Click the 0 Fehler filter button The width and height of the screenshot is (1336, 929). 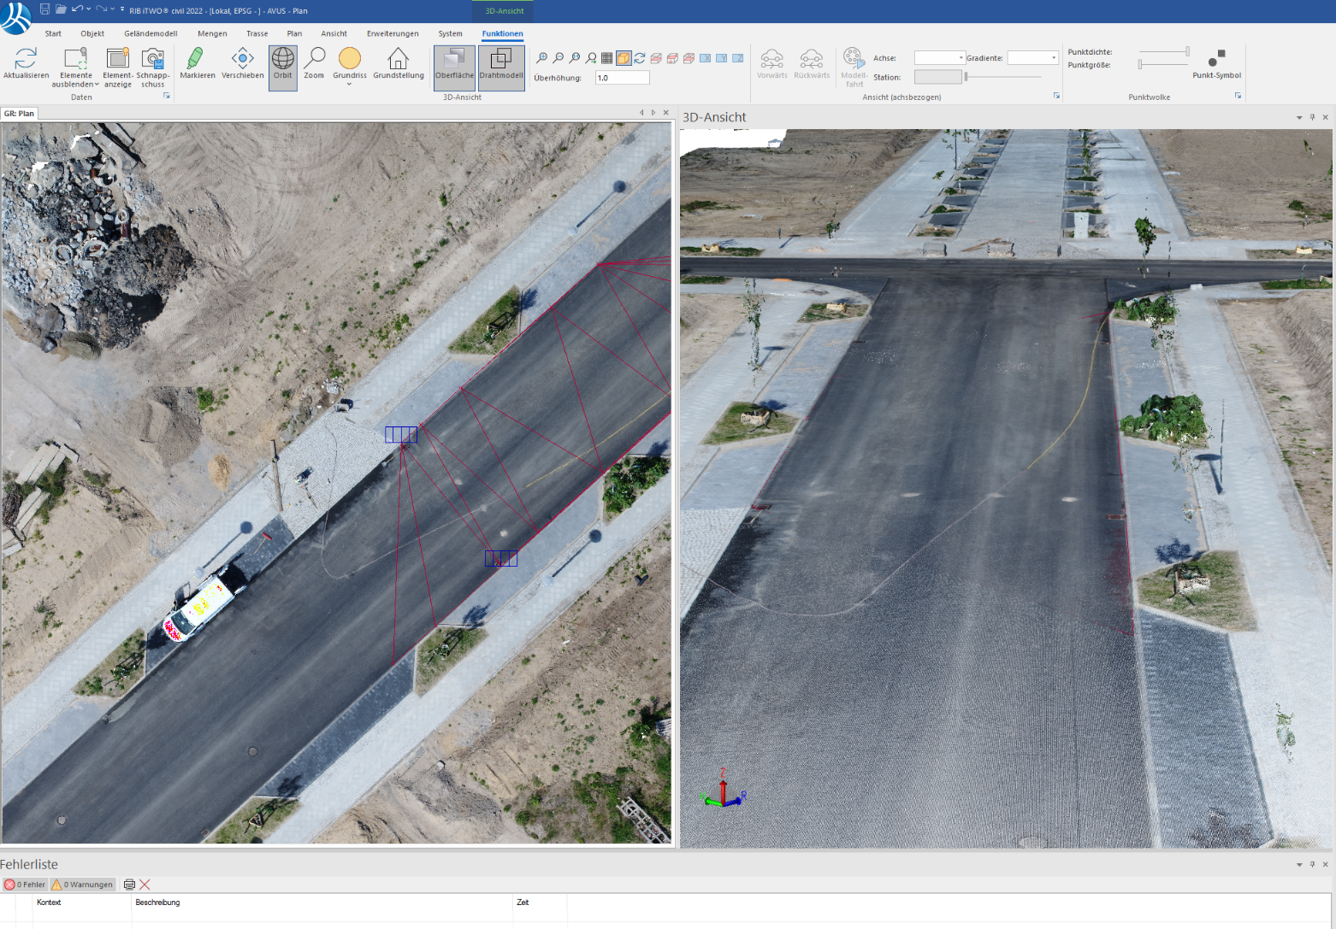tap(26, 885)
